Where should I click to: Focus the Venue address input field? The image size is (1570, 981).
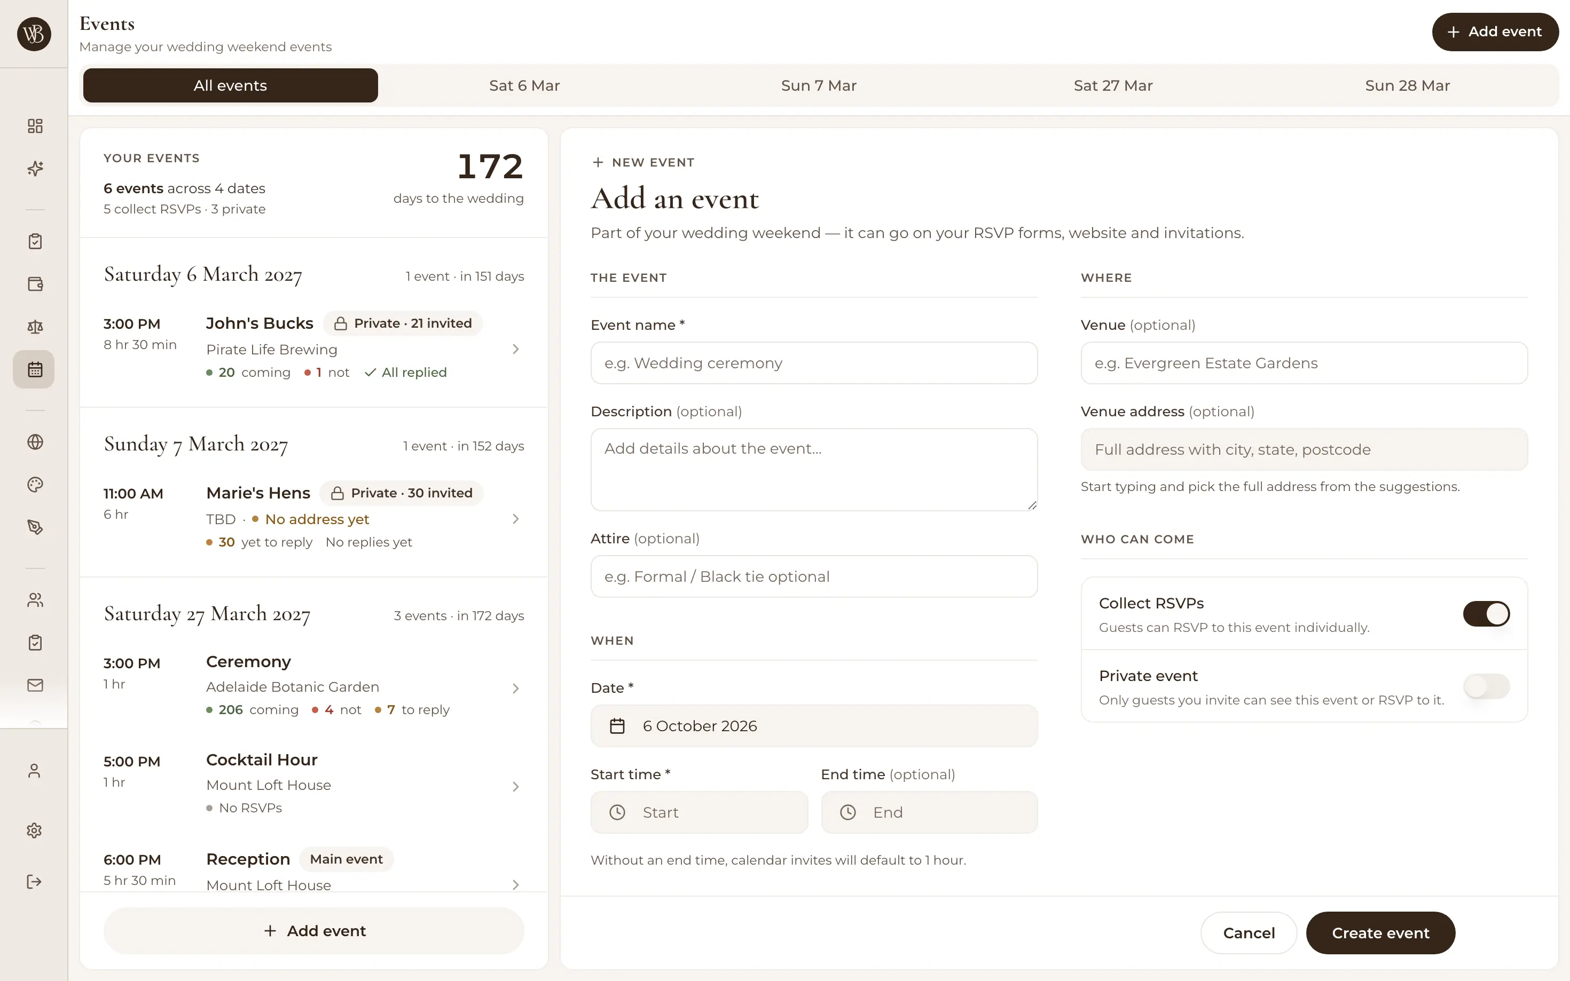(1304, 449)
